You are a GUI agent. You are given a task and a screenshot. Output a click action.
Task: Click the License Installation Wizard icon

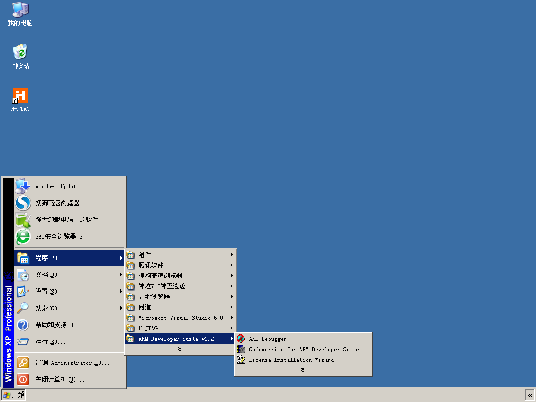[241, 360]
